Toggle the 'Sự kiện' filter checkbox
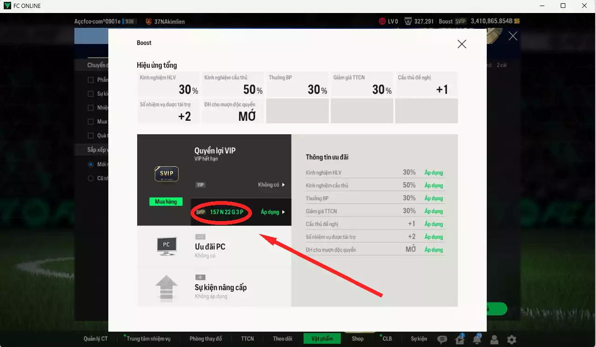596x347 pixels. pos(91,94)
